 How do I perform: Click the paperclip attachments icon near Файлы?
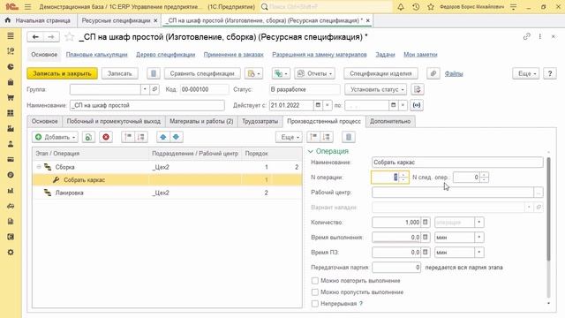[x=433, y=73]
